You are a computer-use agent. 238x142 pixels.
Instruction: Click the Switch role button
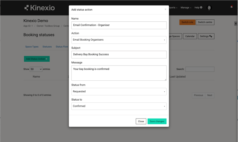coord(187,22)
